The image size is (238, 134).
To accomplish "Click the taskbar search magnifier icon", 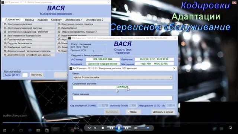I will pos(13,130).
